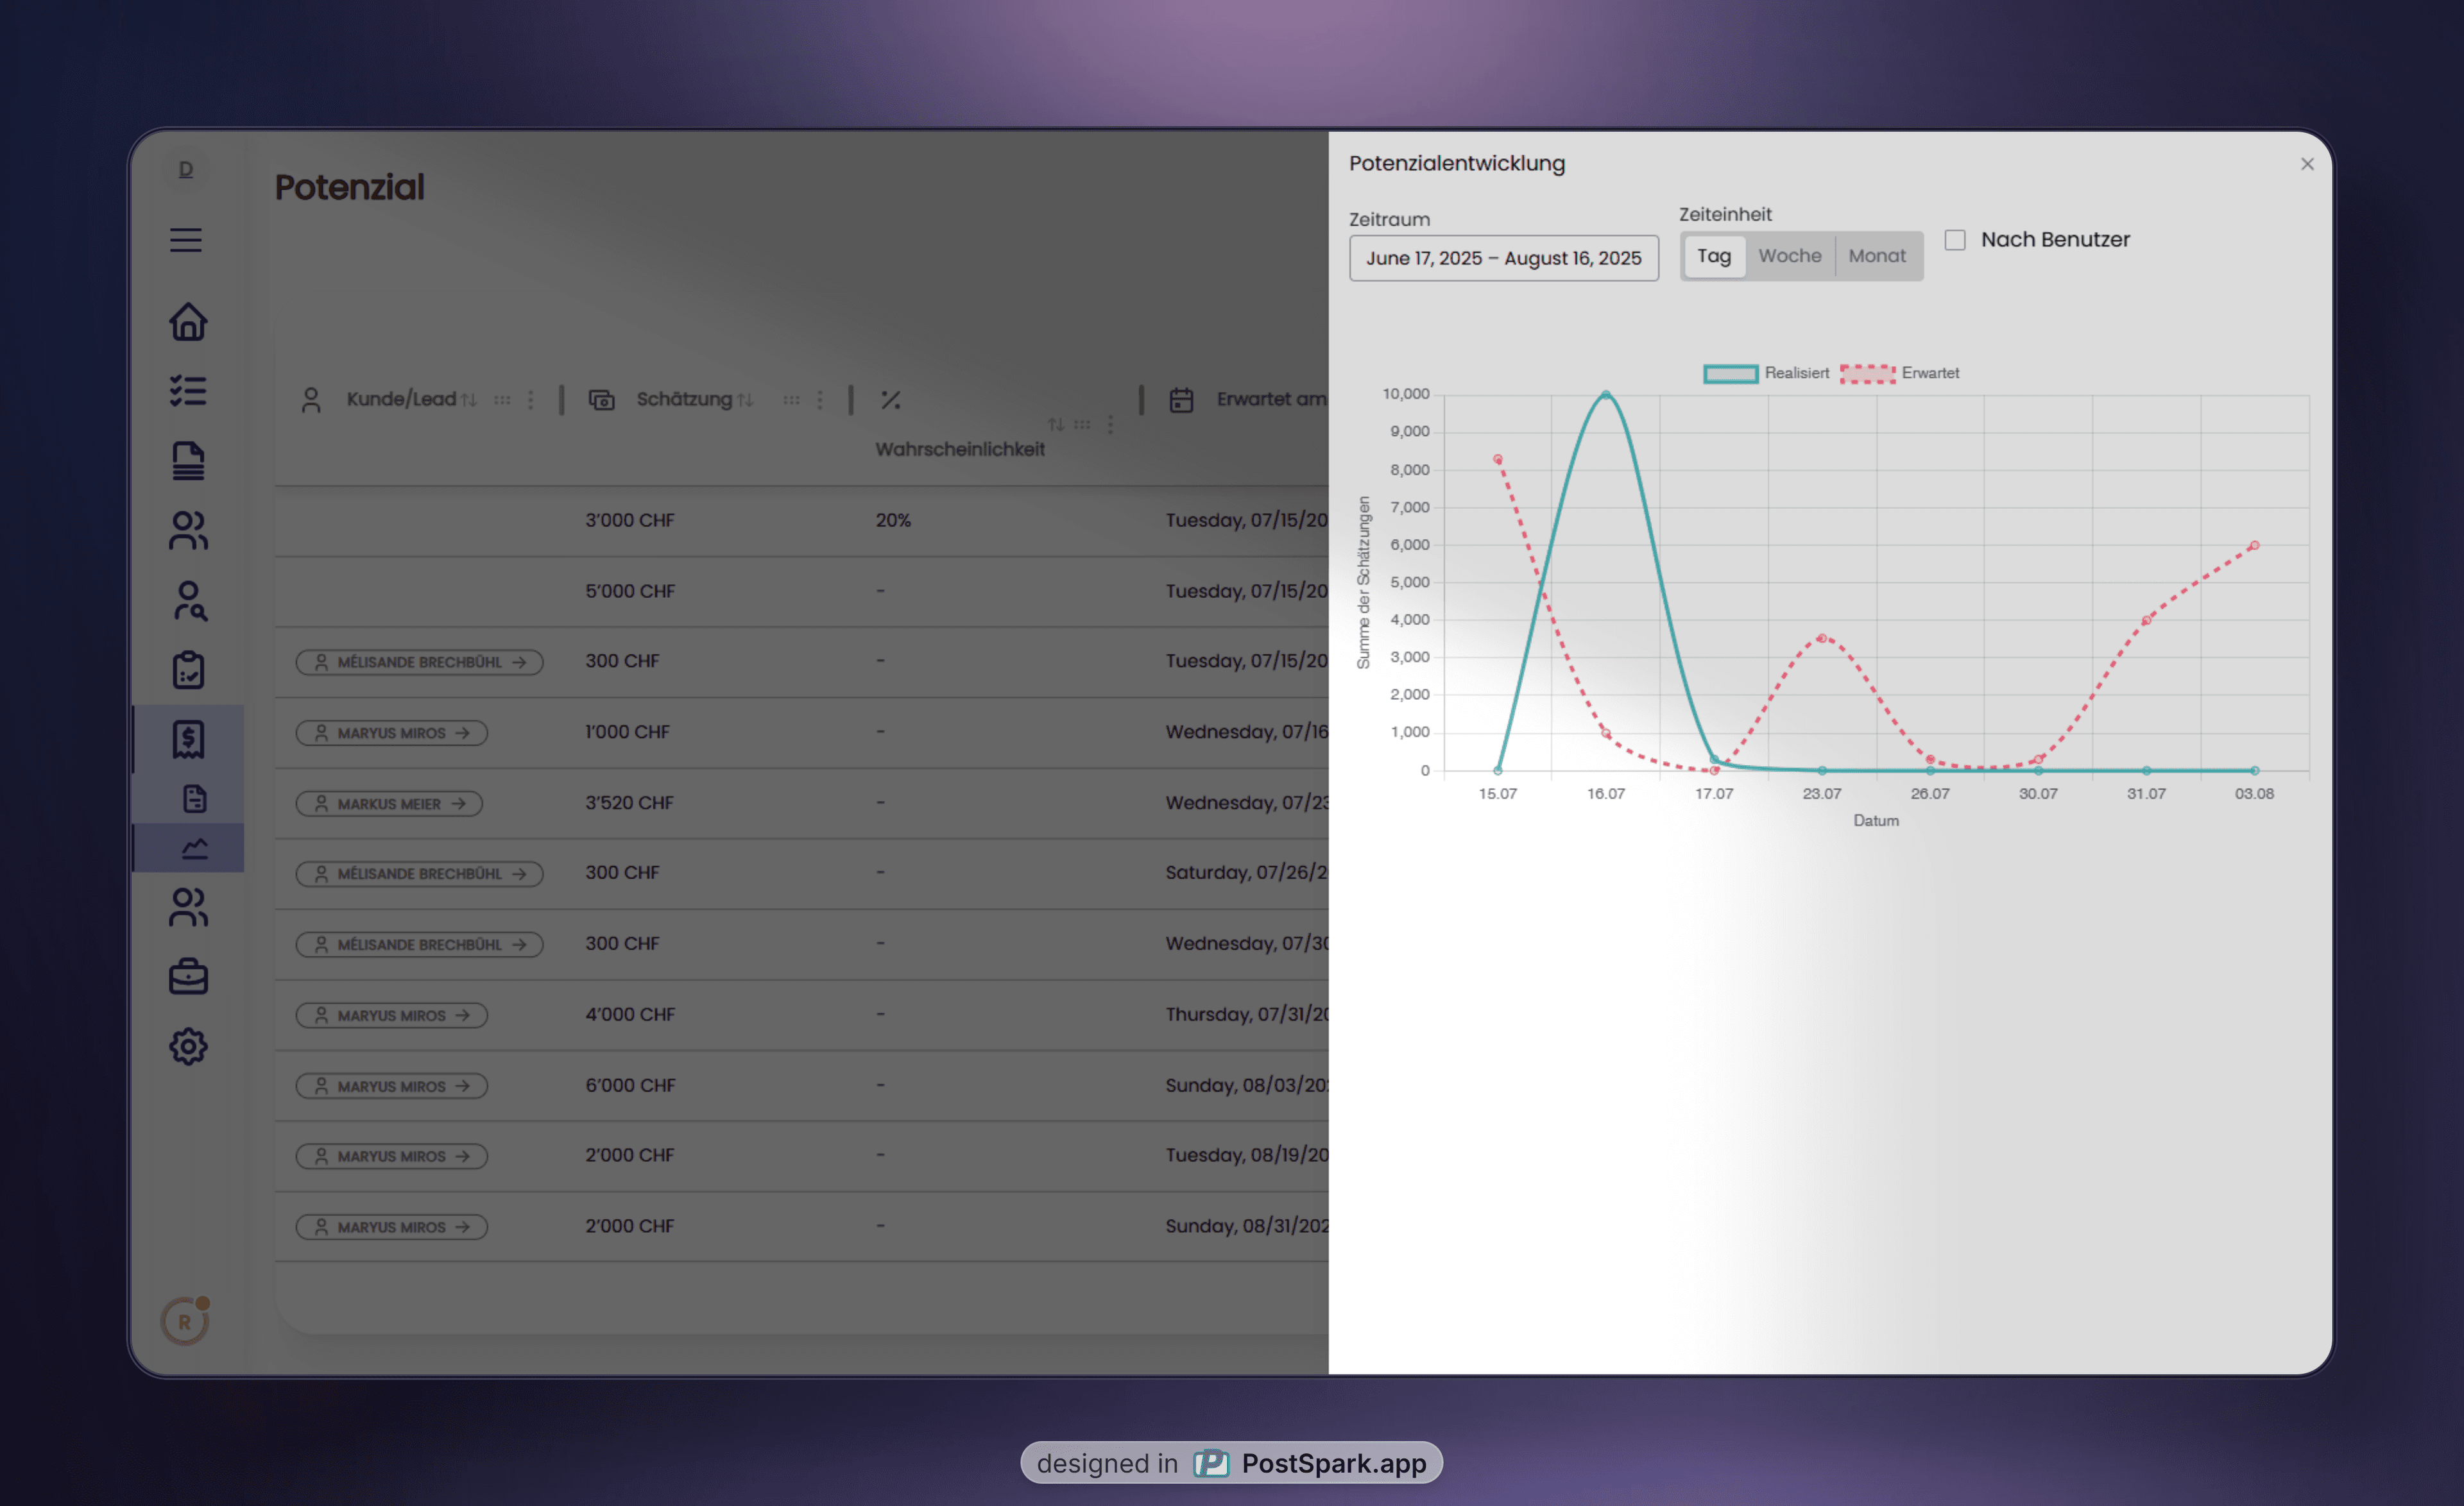
Task: Click the person icon before Kunde/Lead header
Action: [x=311, y=400]
